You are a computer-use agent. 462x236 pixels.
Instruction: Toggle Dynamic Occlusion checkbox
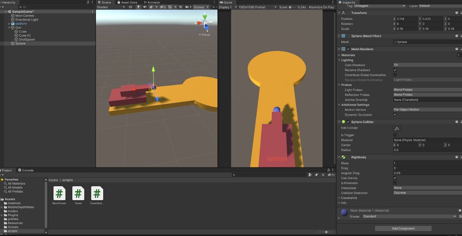pyautogui.click(x=395, y=115)
